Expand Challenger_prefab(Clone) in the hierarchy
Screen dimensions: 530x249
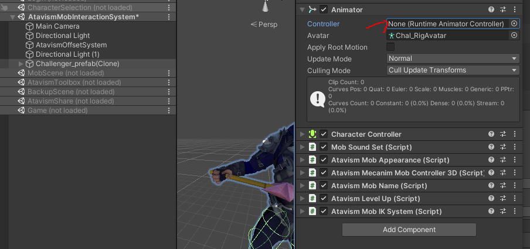click(22, 64)
